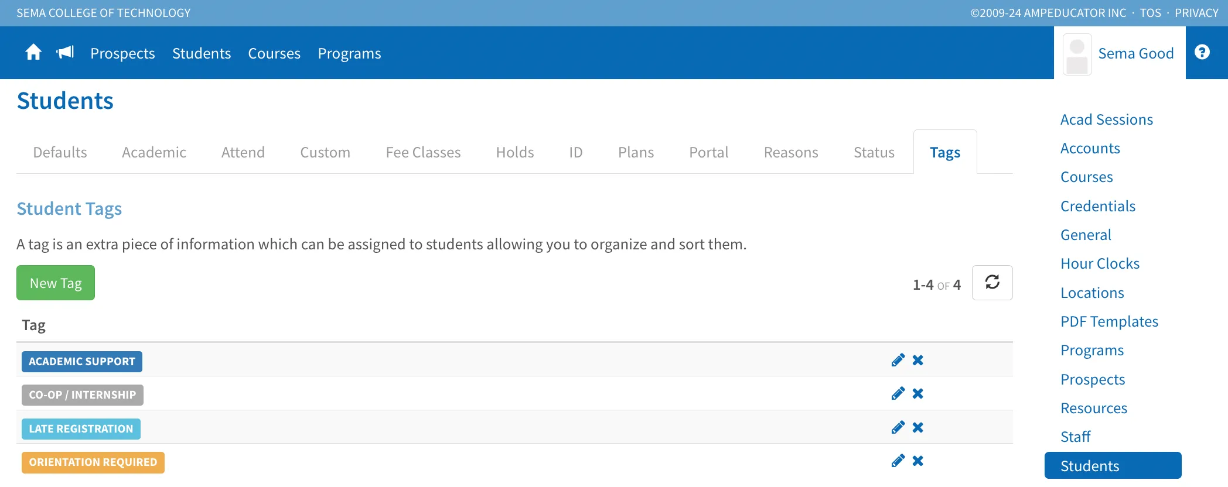1228x487 pixels.
Task: Open the Reasons tab
Action: point(791,153)
